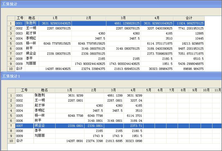The width and height of the screenshot is (222, 151).
Task: Click the cell 0005 in the bottom table
Action: pyautogui.click(x=24, y=116)
